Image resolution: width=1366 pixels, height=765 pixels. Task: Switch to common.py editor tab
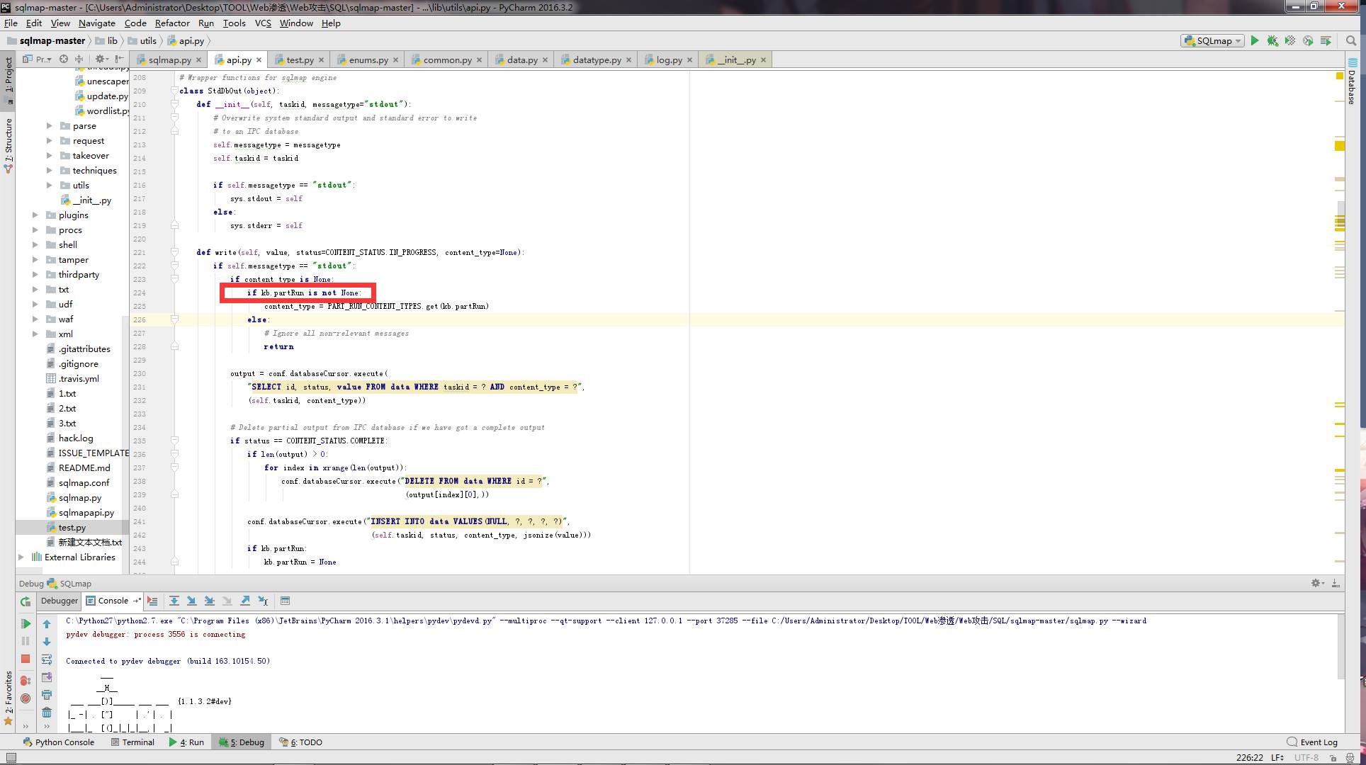447,60
